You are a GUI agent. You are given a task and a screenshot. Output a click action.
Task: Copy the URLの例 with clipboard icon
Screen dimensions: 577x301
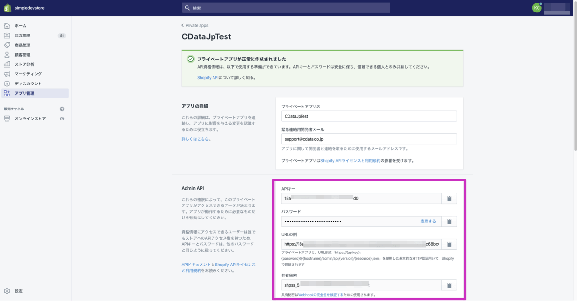[x=449, y=244]
